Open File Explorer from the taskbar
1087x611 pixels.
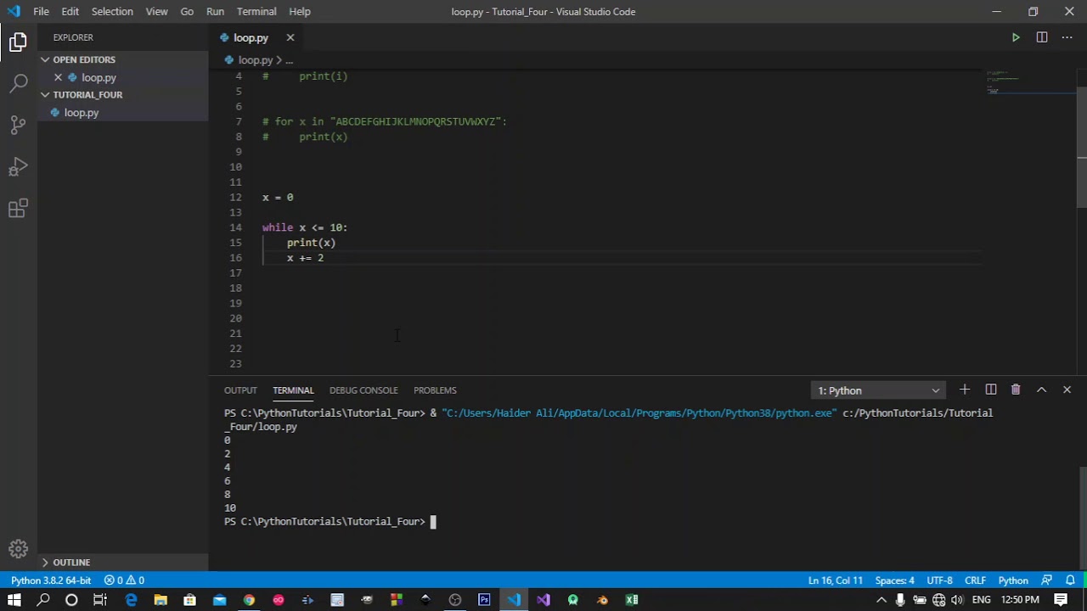point(161,600)
